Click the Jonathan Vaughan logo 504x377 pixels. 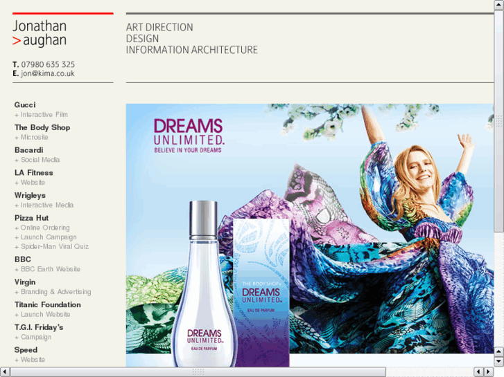pos(40,33)
